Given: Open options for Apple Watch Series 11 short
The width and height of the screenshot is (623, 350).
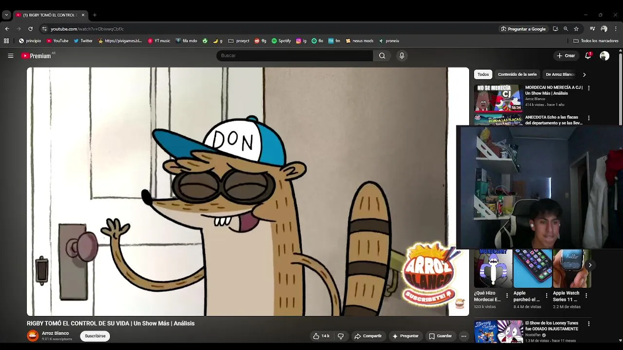Looking at the screenshot, I should click(x=586, y=295).
